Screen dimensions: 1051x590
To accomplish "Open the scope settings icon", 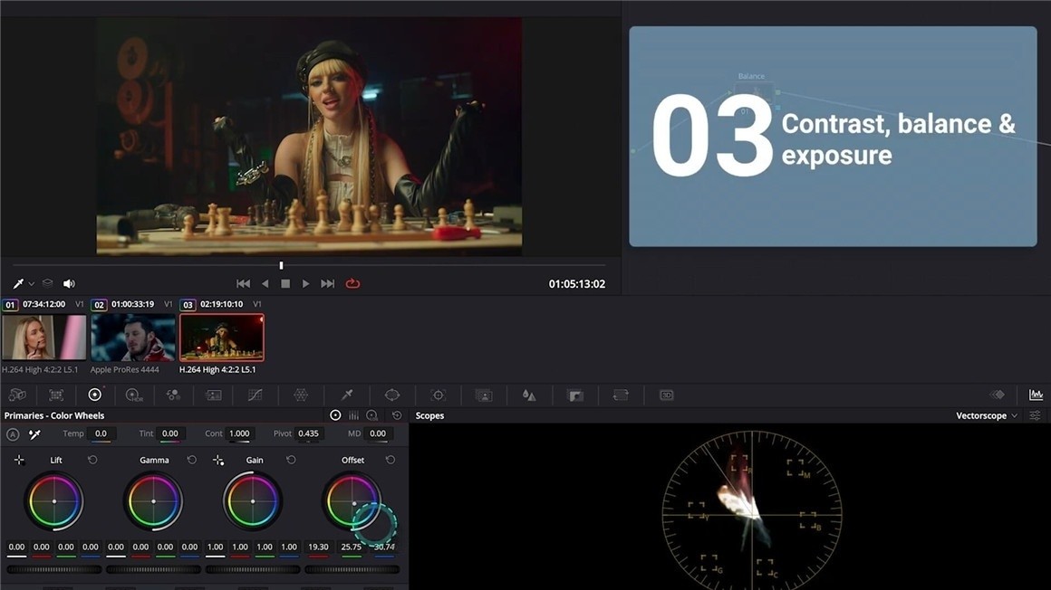I will pyautogui.click(x=1035, y=416).
